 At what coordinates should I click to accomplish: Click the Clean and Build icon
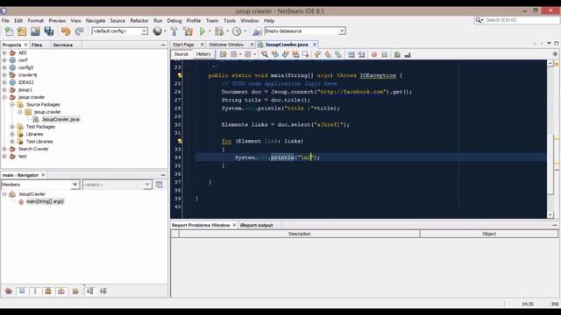(188, 31)
